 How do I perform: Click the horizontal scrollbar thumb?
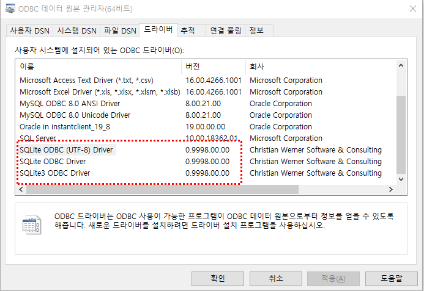pyautogui.click(x=162, y=189)
